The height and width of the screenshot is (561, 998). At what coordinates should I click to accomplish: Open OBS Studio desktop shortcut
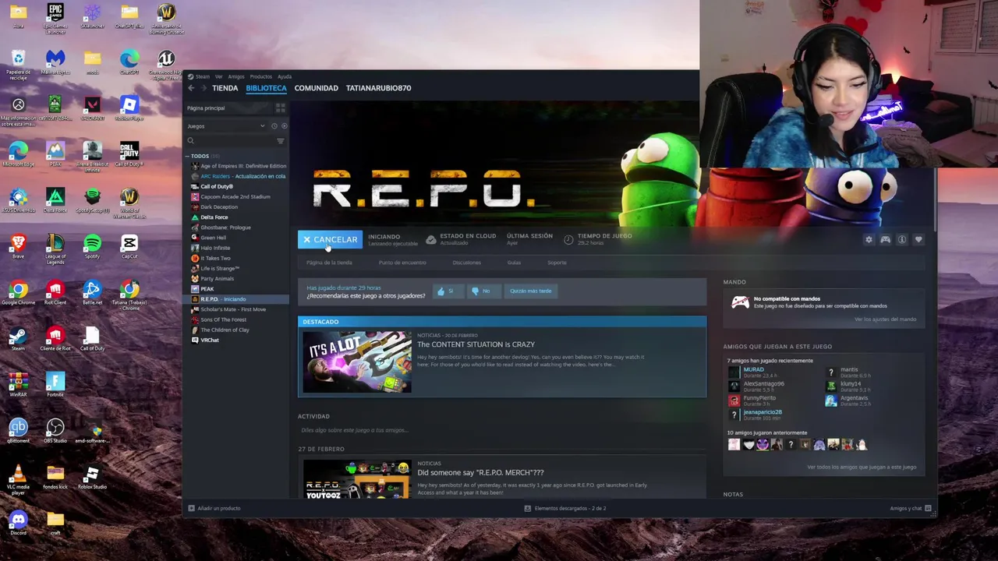(x=55, y=431)
